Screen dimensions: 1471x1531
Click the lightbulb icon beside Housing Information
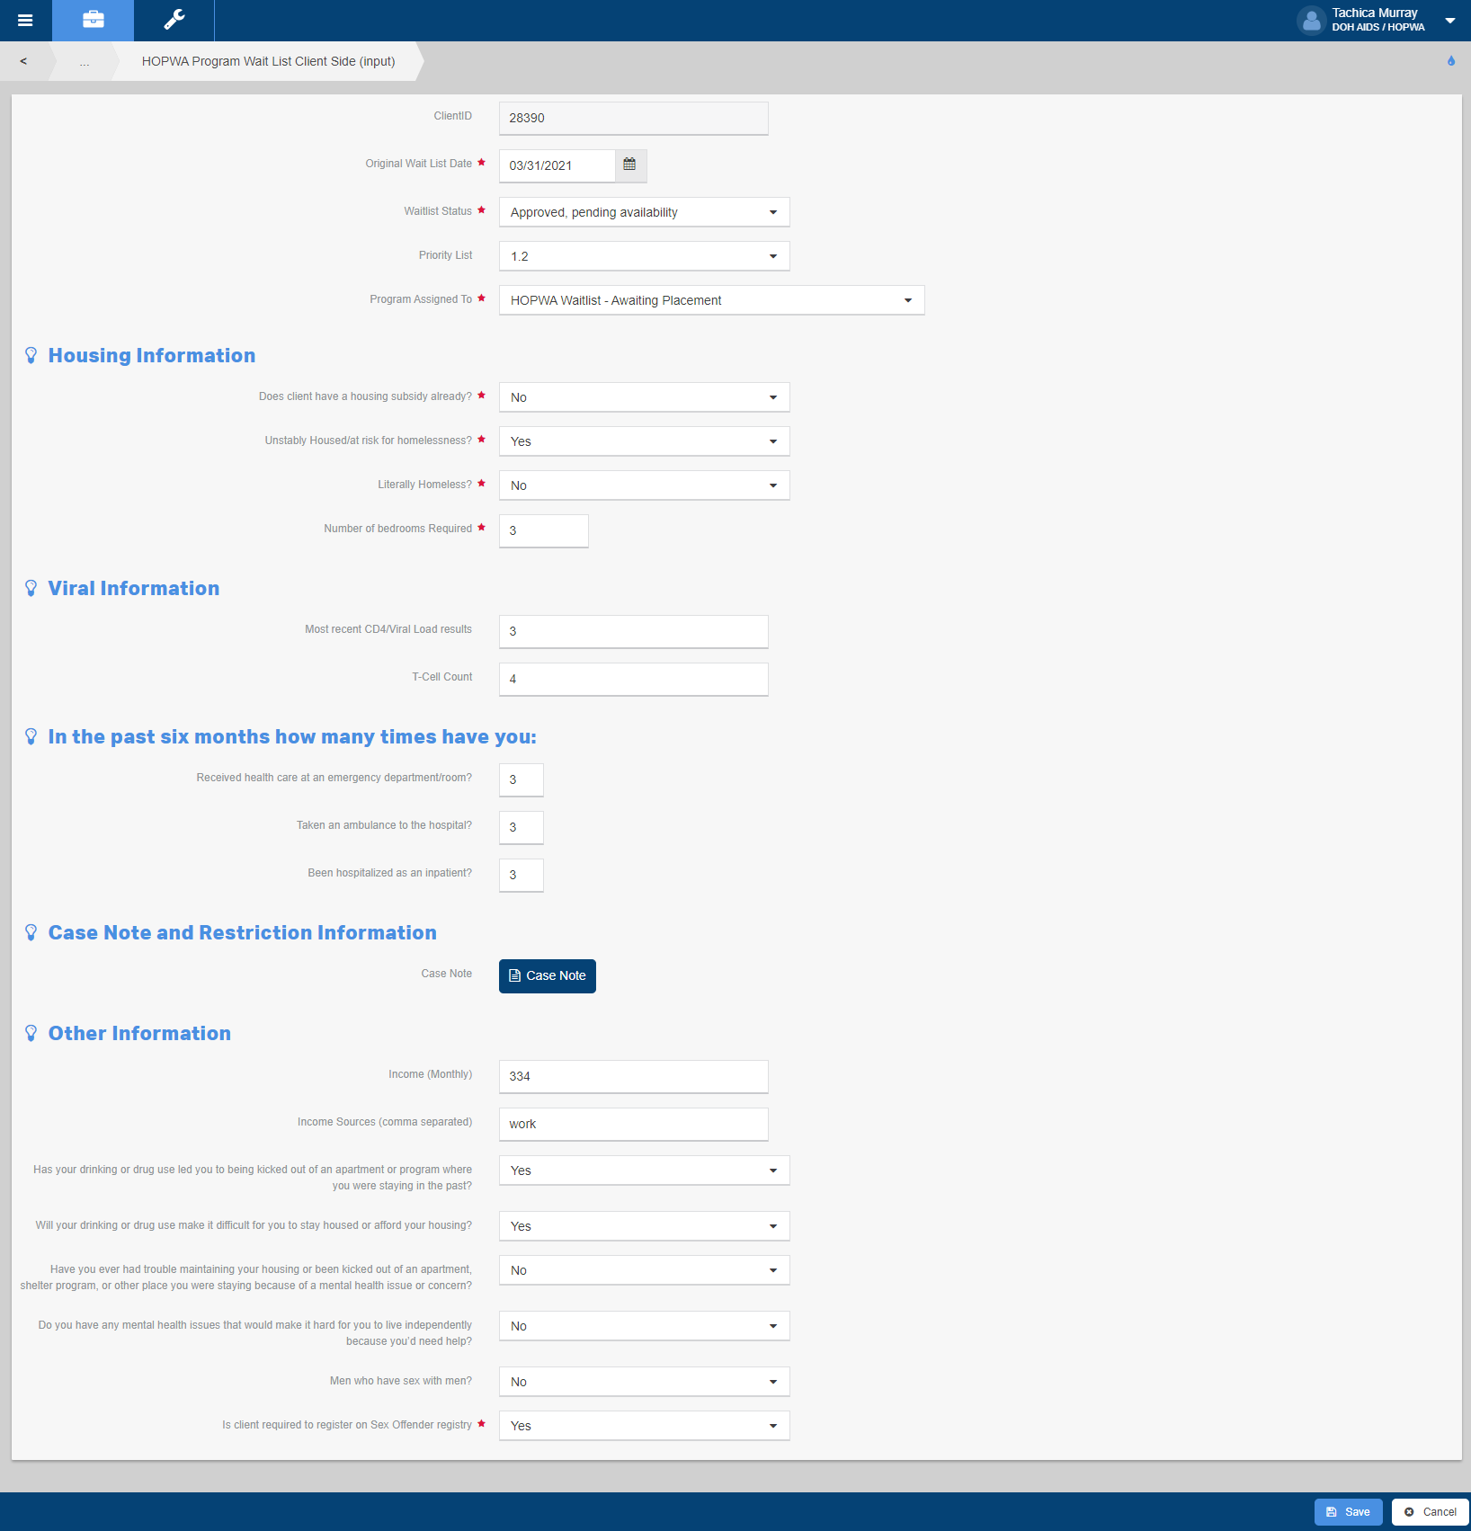[x=31, y=356]
